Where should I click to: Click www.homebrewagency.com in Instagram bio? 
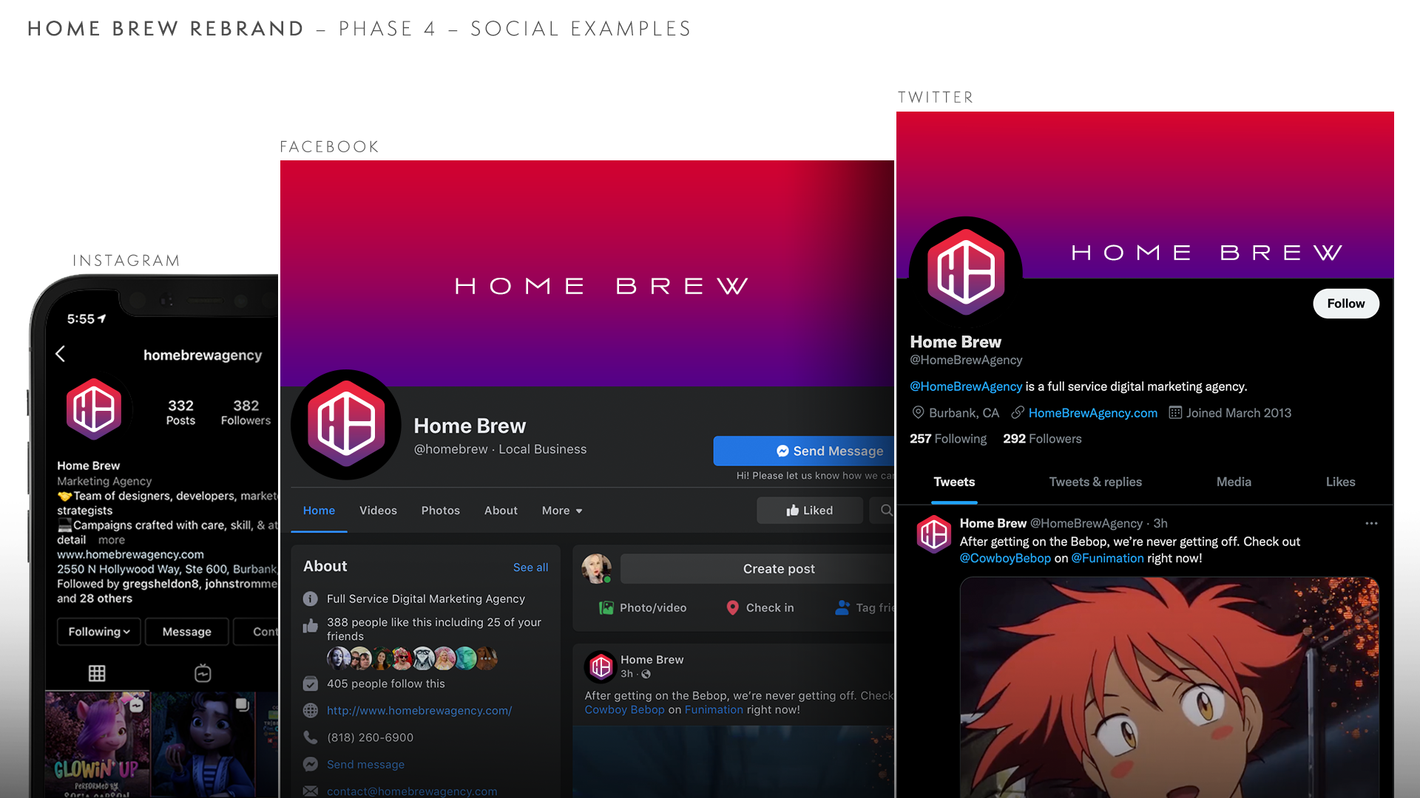130,554
